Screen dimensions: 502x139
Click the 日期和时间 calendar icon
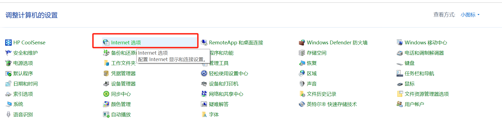(8, 84)
